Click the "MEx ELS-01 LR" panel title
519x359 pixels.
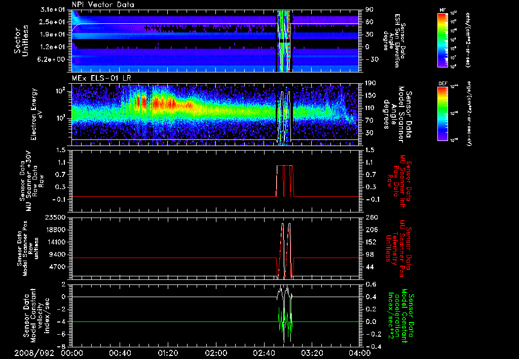pos(101,79)
